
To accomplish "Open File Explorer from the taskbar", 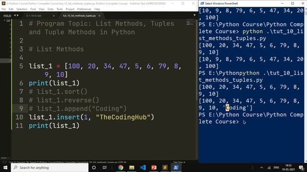I will click(x=132, y=168).
